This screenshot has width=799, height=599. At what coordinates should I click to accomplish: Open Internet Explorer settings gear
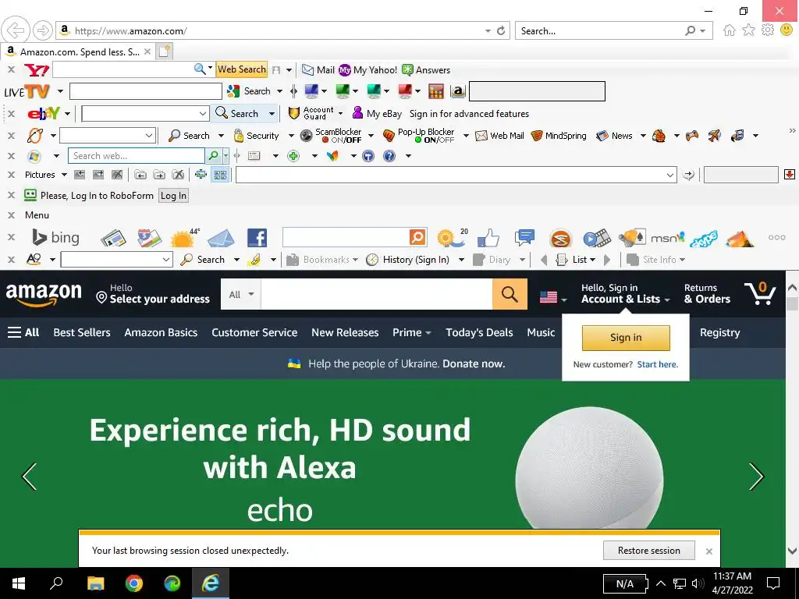tap(768, 30)
